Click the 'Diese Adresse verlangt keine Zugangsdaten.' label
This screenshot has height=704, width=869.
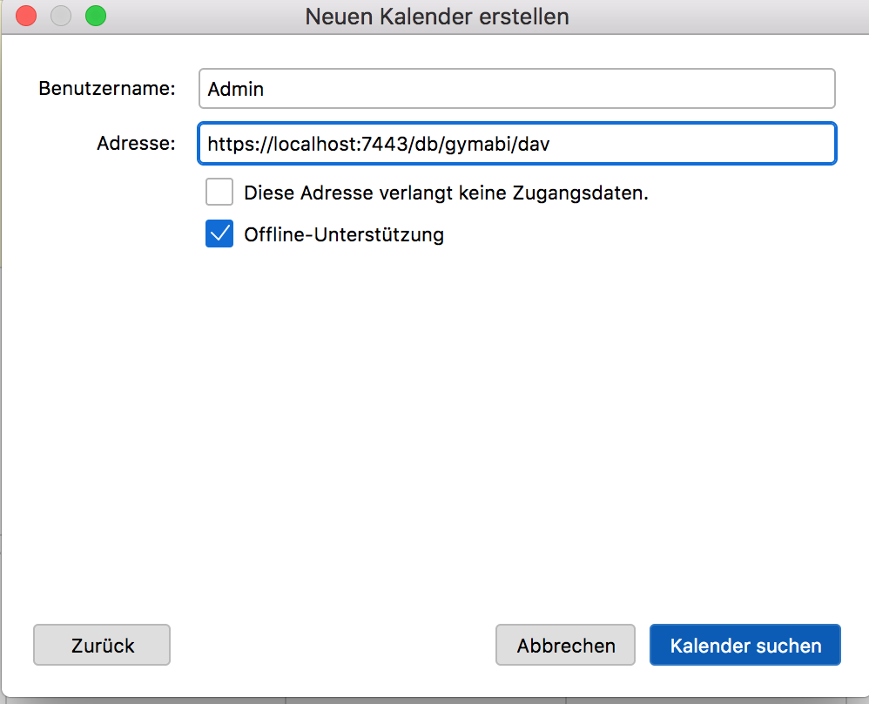click(x=446, y=193)
